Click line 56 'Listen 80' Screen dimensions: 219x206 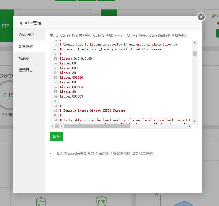[x=68, y=82]
